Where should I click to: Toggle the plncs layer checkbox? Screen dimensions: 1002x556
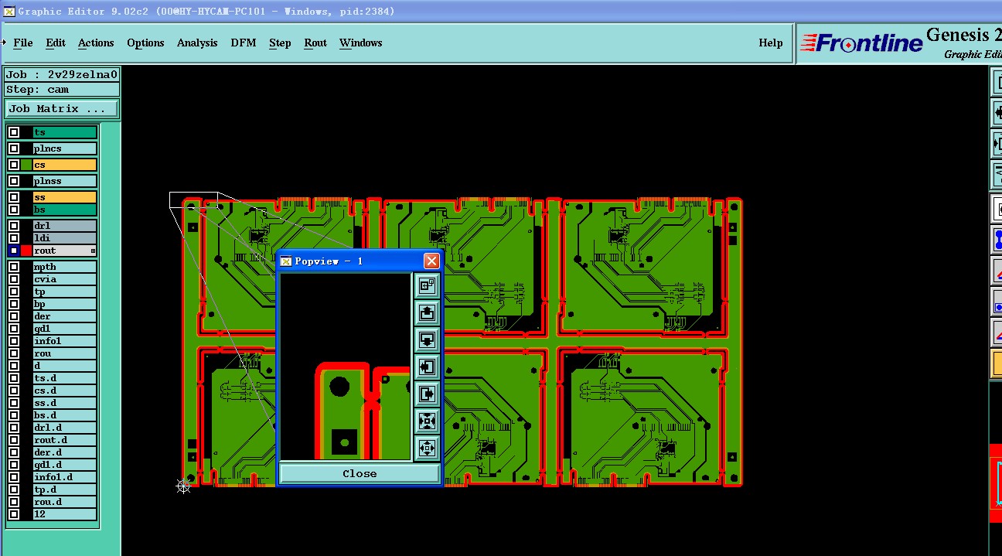(x=14, y=148)
